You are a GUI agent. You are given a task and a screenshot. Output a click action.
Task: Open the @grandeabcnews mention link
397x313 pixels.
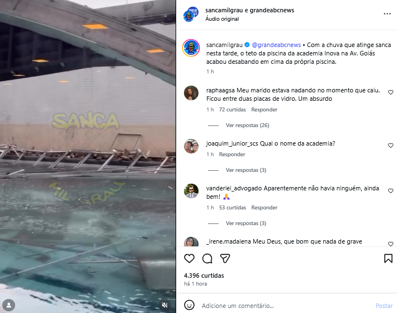point(276,45)
